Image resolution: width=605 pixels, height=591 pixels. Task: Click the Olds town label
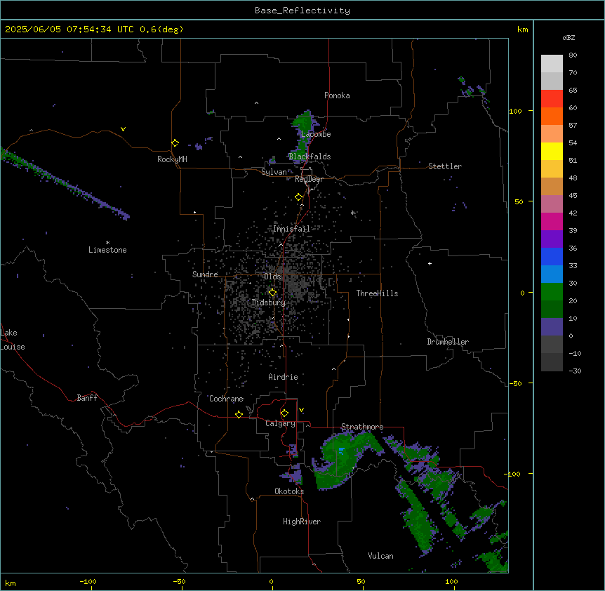tap(272, 277)
